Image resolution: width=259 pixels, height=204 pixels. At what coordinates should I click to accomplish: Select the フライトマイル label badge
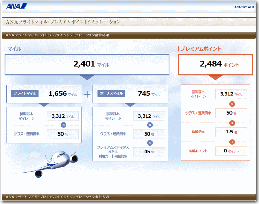pyautogui.click(x=25, y=93)
